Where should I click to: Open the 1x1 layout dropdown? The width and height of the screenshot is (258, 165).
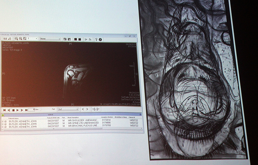68,109
